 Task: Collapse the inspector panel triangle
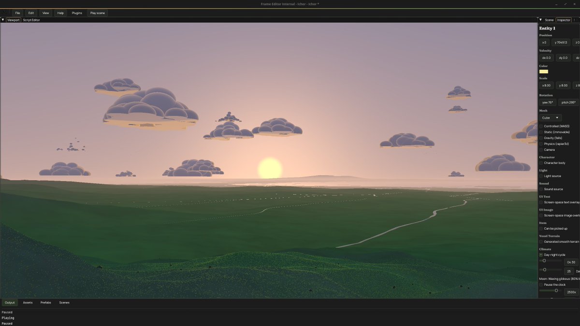coord(540,20)
